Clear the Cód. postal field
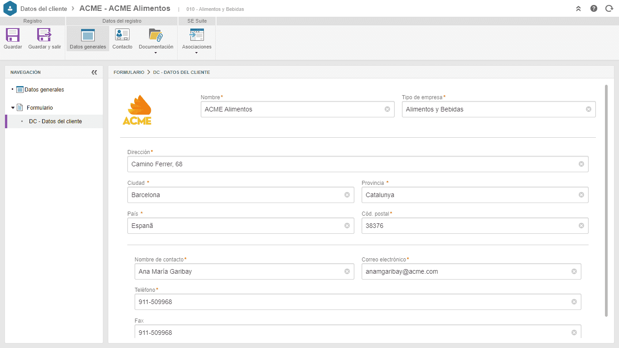 (x=581, y=226)
